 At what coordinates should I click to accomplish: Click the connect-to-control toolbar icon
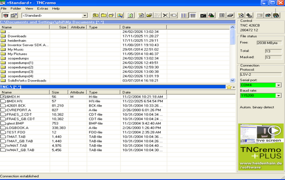coord(6,15)
